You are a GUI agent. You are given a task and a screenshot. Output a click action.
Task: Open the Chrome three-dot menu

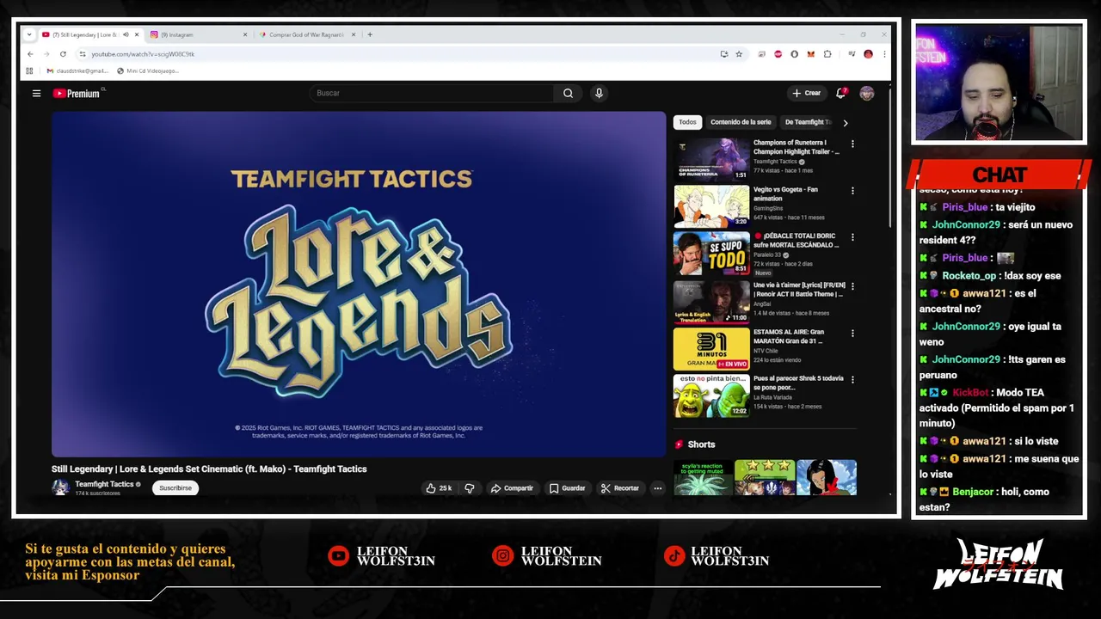883,54
